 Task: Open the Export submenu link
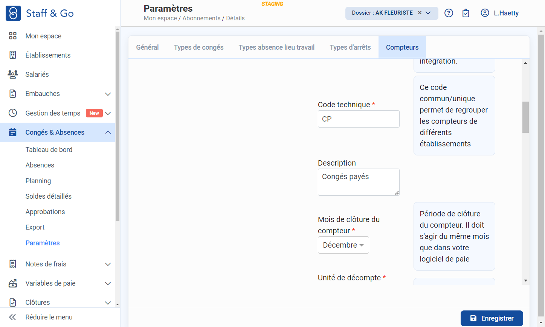35,227
